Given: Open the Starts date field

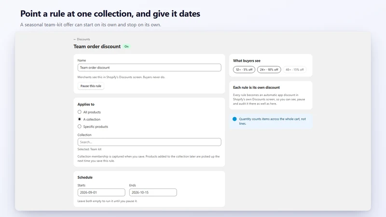Looking at the screenshot, I should tap(101, 192).
